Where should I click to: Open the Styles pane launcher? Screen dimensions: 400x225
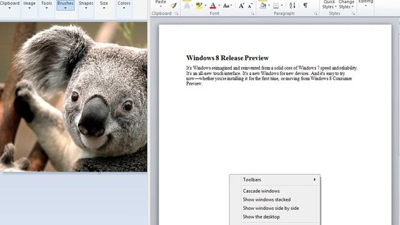click(x=353, y=14)
